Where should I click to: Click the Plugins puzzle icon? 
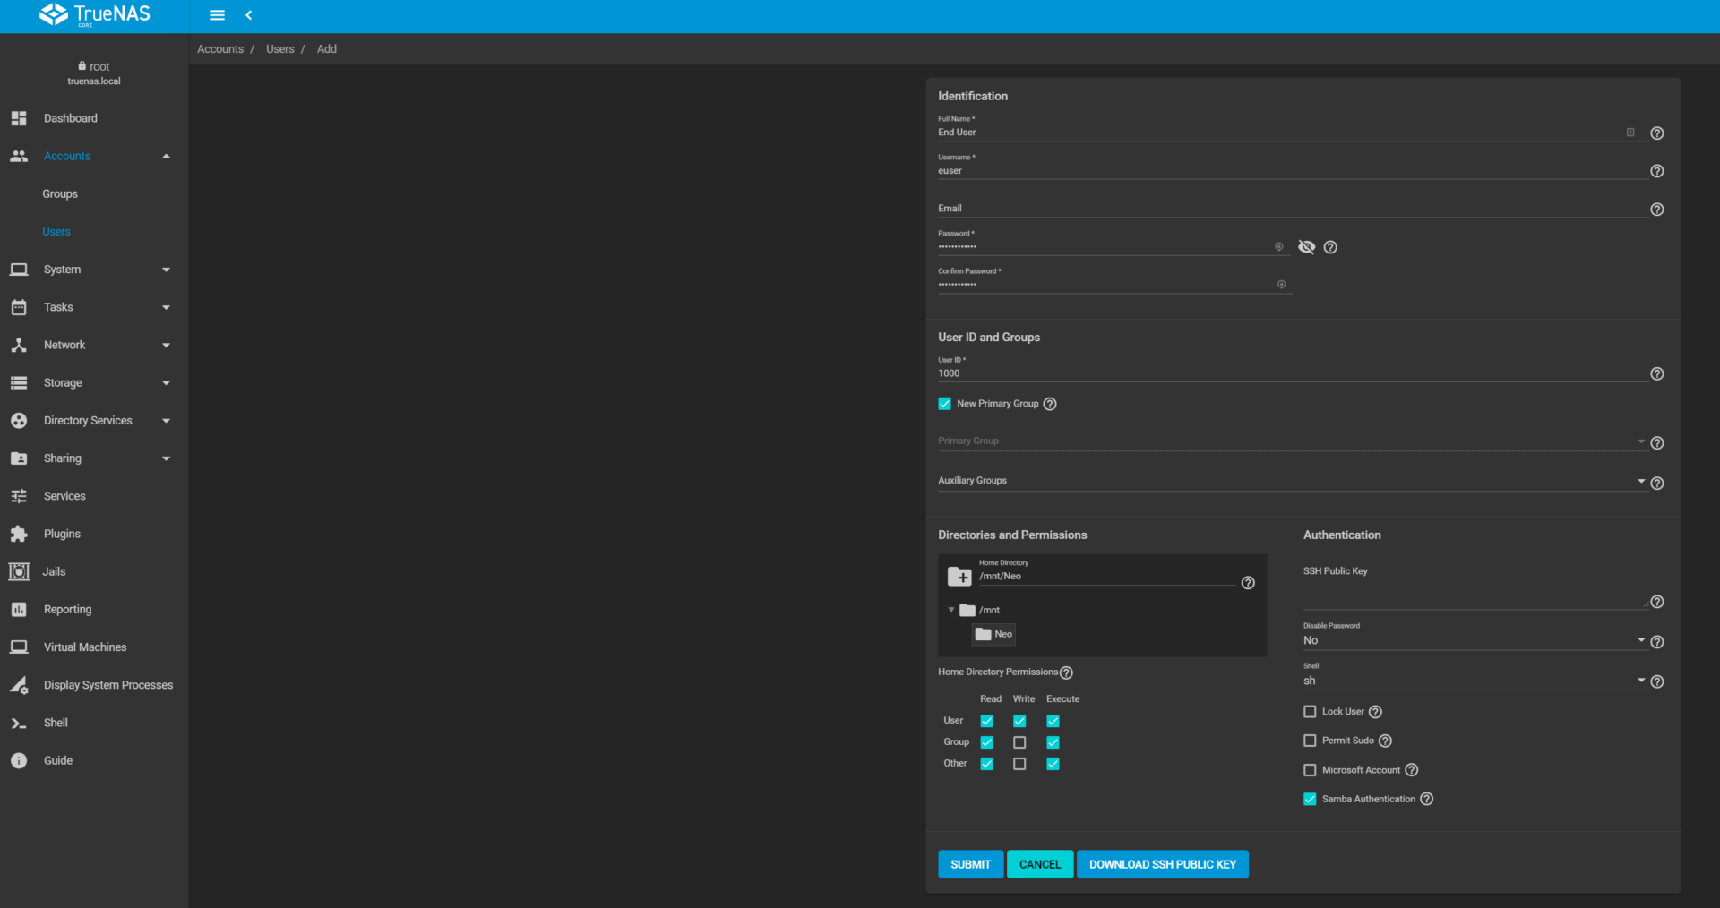coord(19,534)
